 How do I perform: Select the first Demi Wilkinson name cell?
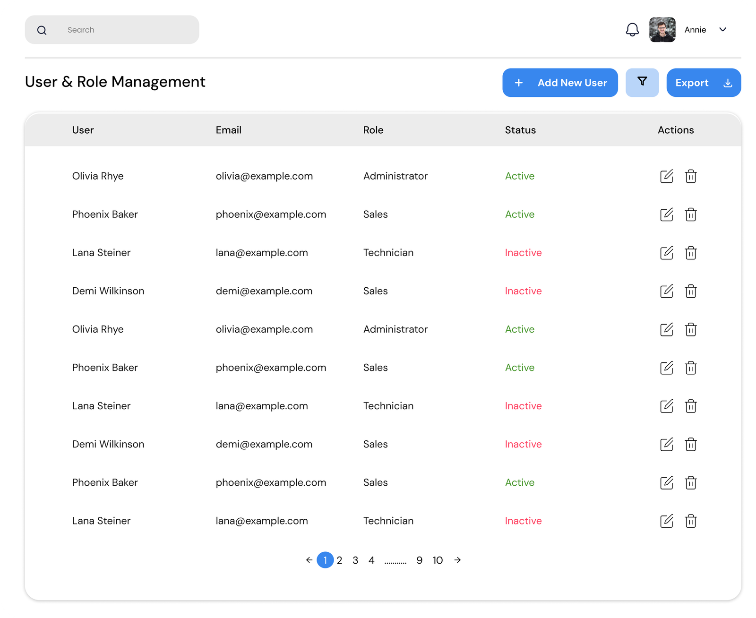[108, 291]
